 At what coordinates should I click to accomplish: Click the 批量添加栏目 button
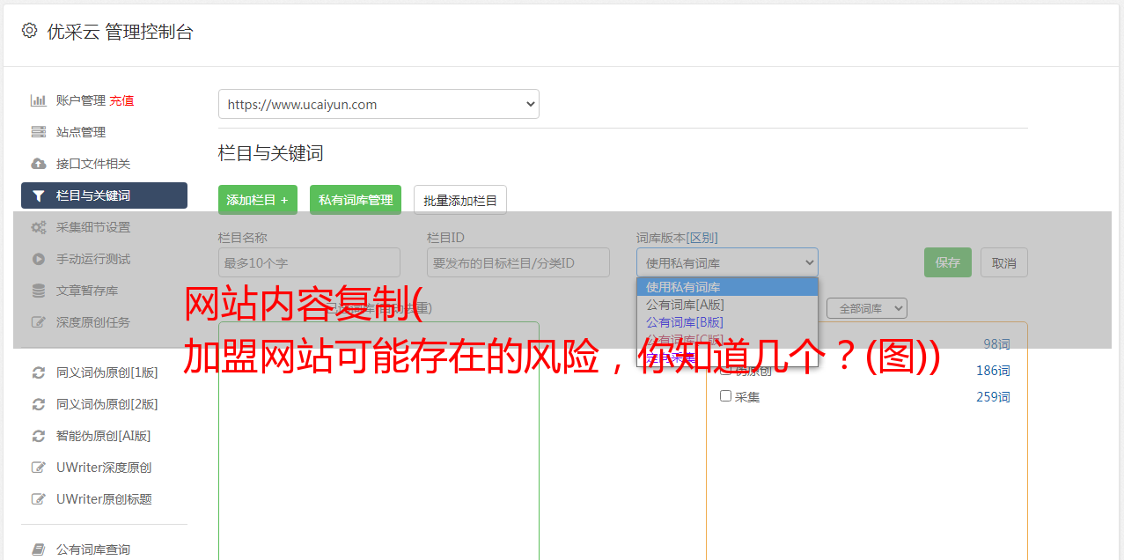coord(460,200)
